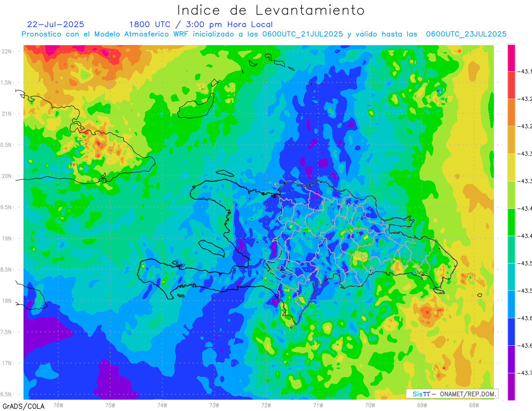Image resolution: width=532 pixels, height=411 pixels.
Task: Click the "19N" latitude label
Action: pyautogui.click(x=7, y=239)
